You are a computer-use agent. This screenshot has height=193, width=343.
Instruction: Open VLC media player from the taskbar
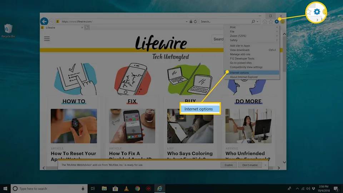[x=126, y=188]
